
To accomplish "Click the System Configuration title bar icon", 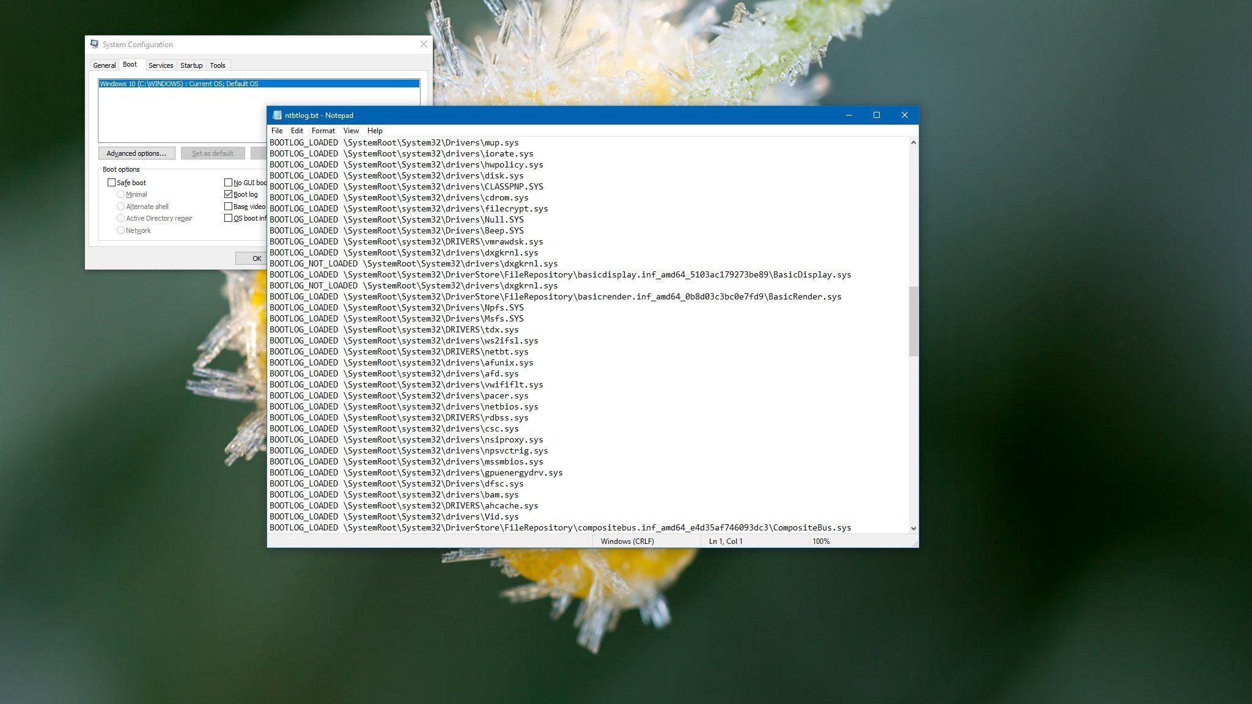I will (94, 45).
